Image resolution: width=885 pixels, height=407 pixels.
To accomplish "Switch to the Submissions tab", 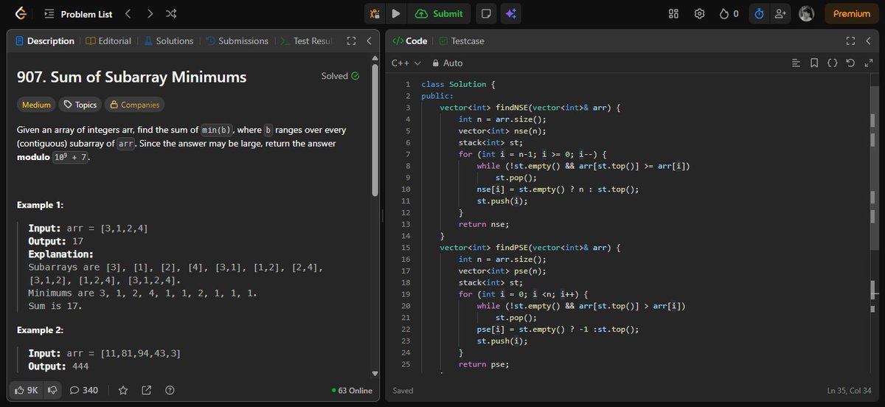I will (237, 41).
